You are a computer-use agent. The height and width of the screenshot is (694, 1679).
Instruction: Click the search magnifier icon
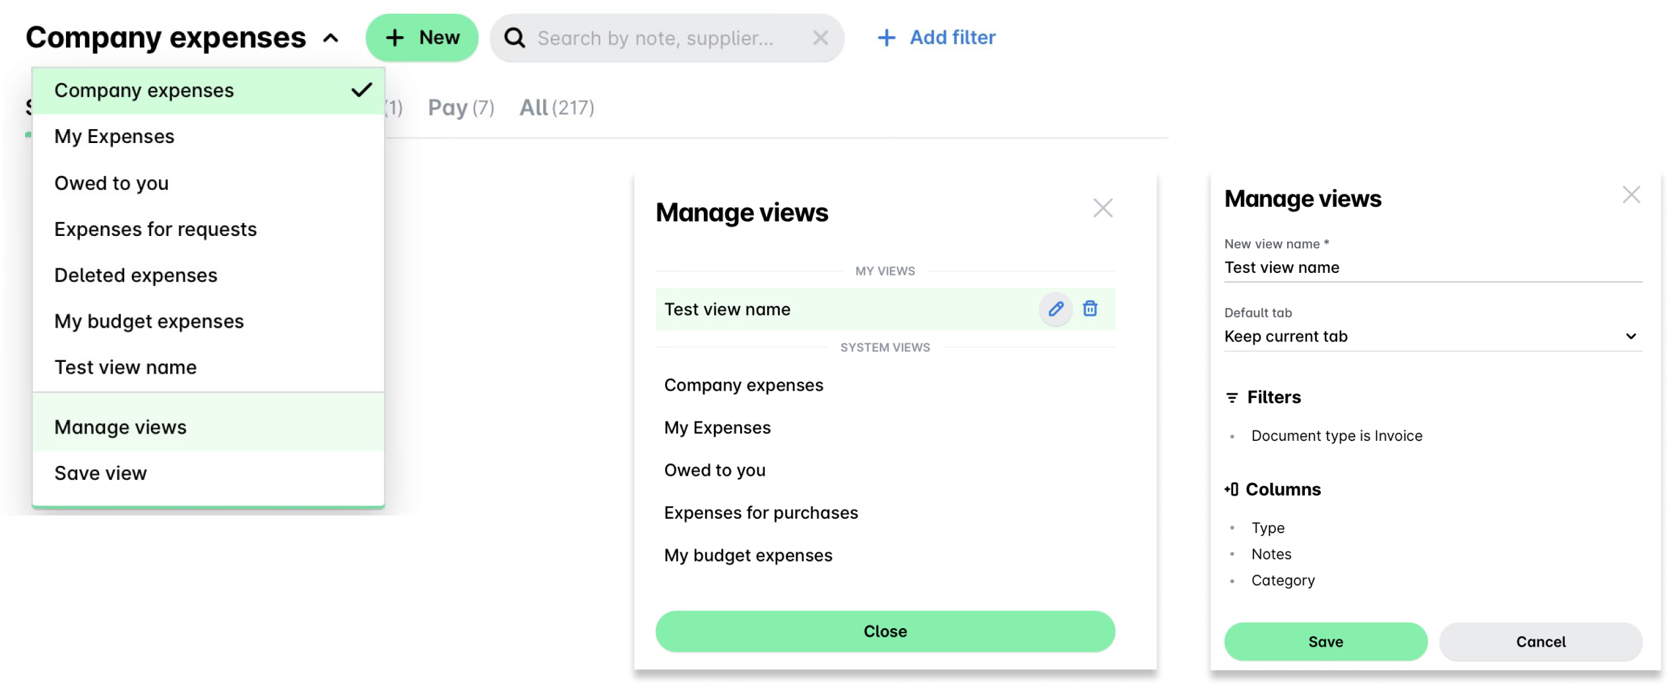click(515, 38)
